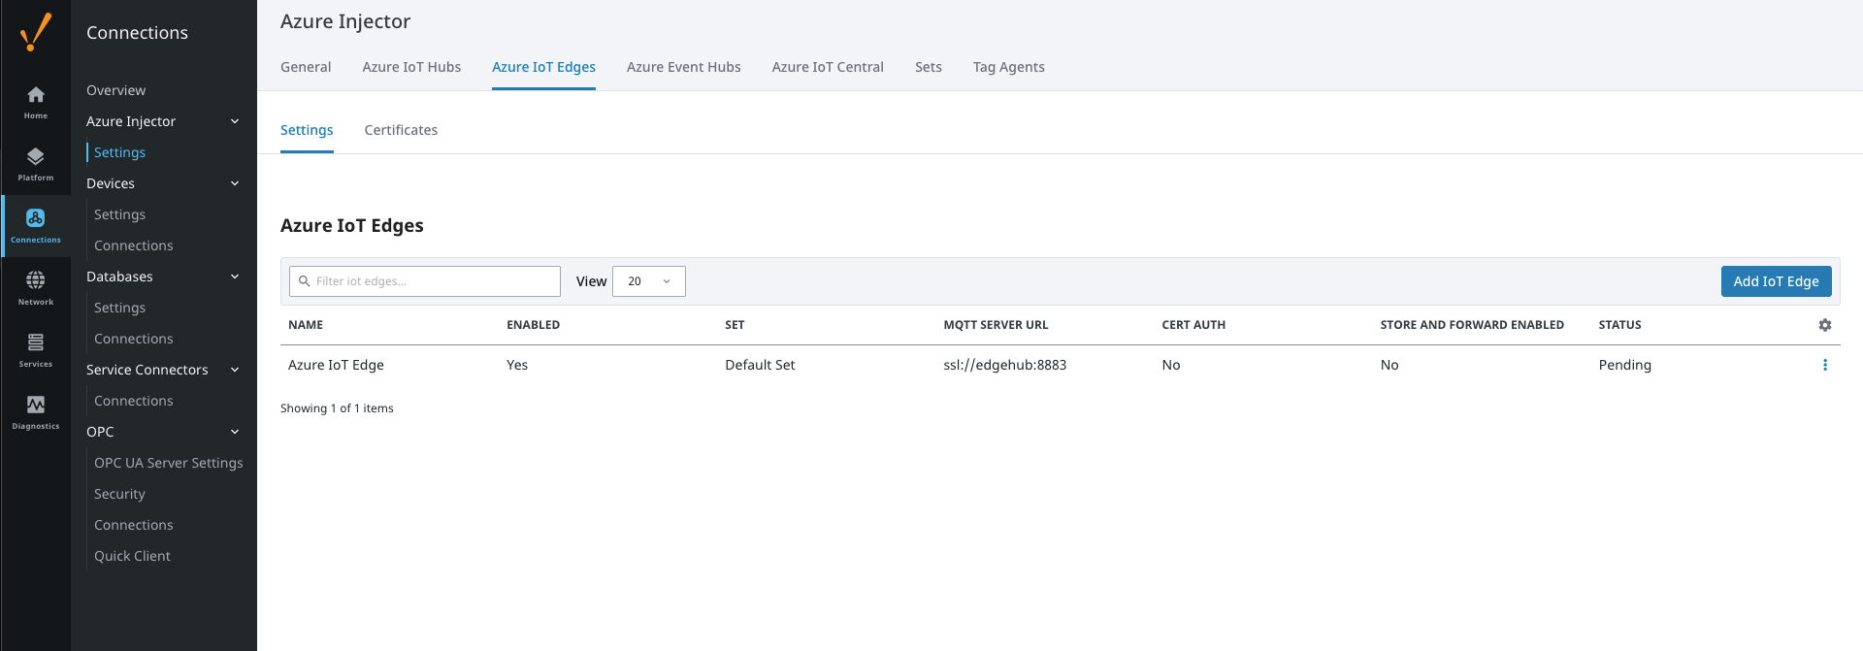Go to Home in sidebar
The height and width of the screenshot is (651, 1863).
click(x=36, y=101)
